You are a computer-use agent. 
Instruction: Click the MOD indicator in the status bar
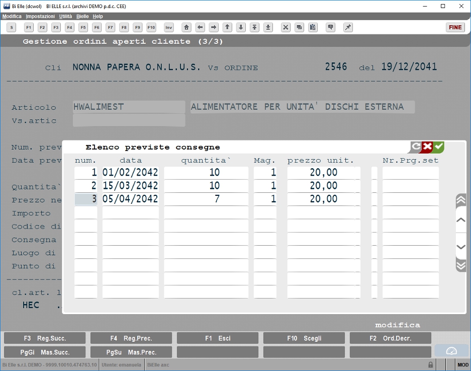(462, 364)
